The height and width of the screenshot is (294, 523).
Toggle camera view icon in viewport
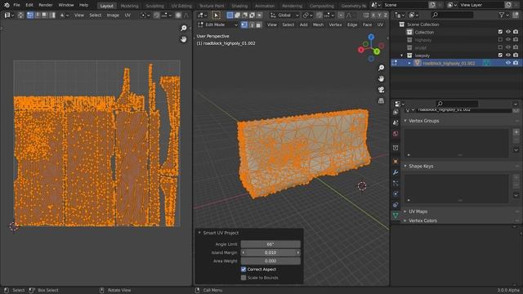pyautogui.click(x=381, y=90)
